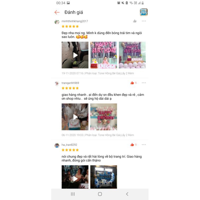Open more options for tranqanhh969's review
200x200 pixels.
(144, 83)
